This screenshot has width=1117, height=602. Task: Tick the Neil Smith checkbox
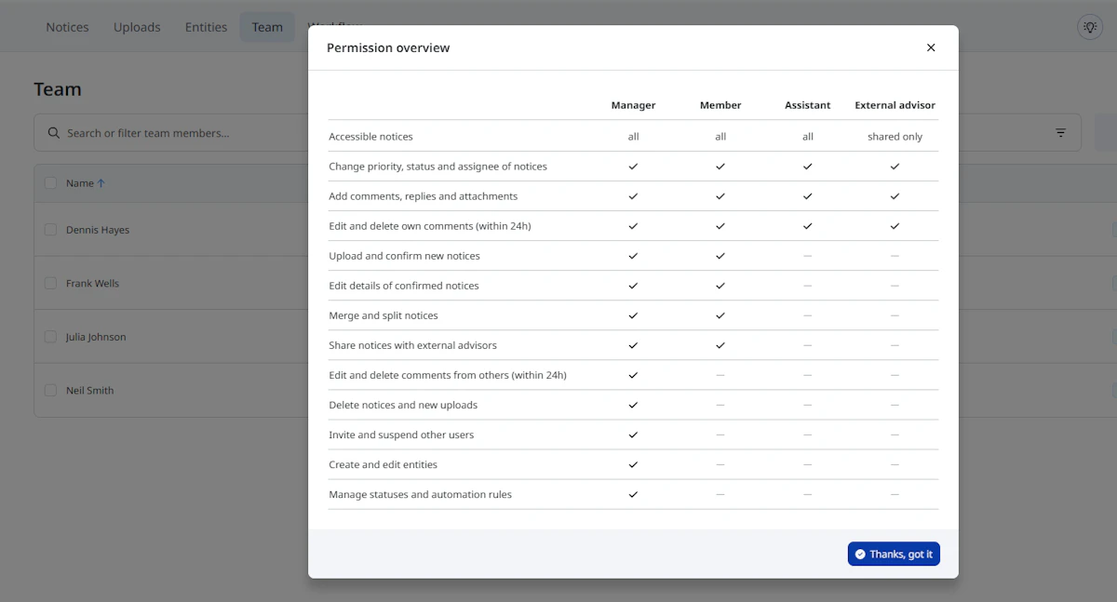click(x=51, y=391)
